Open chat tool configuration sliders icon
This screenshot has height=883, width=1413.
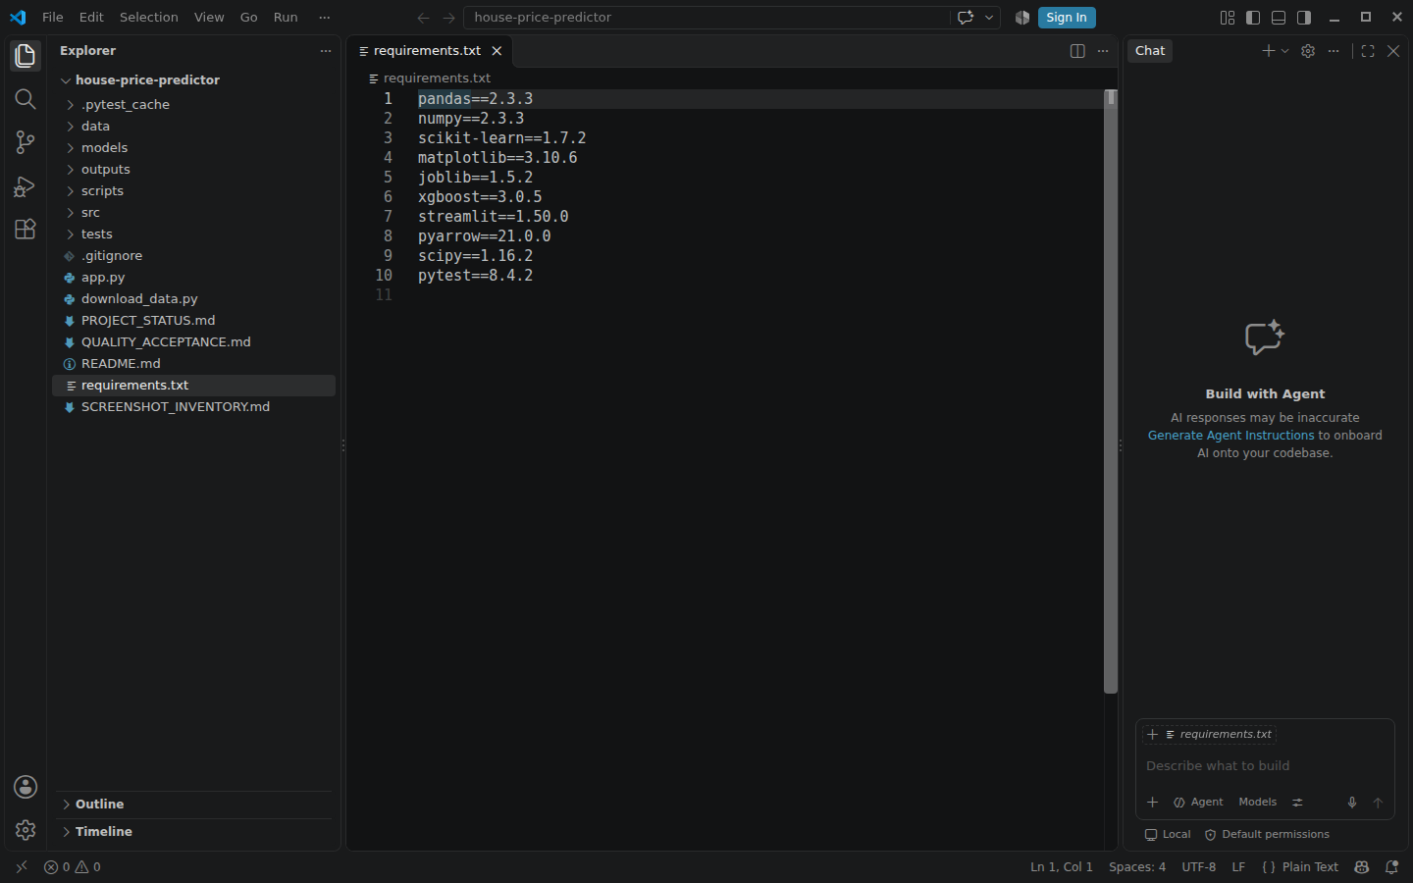point(1297,803)
